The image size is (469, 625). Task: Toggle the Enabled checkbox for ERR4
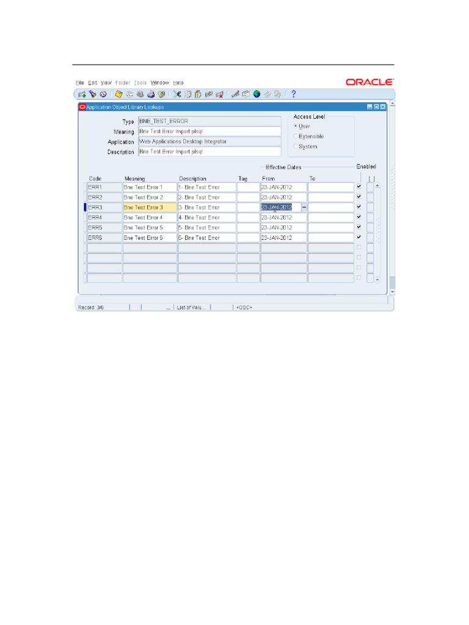359,217
